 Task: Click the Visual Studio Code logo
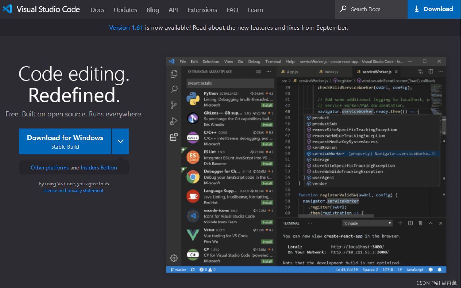point(8,9)
